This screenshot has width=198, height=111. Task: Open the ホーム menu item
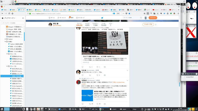pyautogui.click(x=52, y=18)
